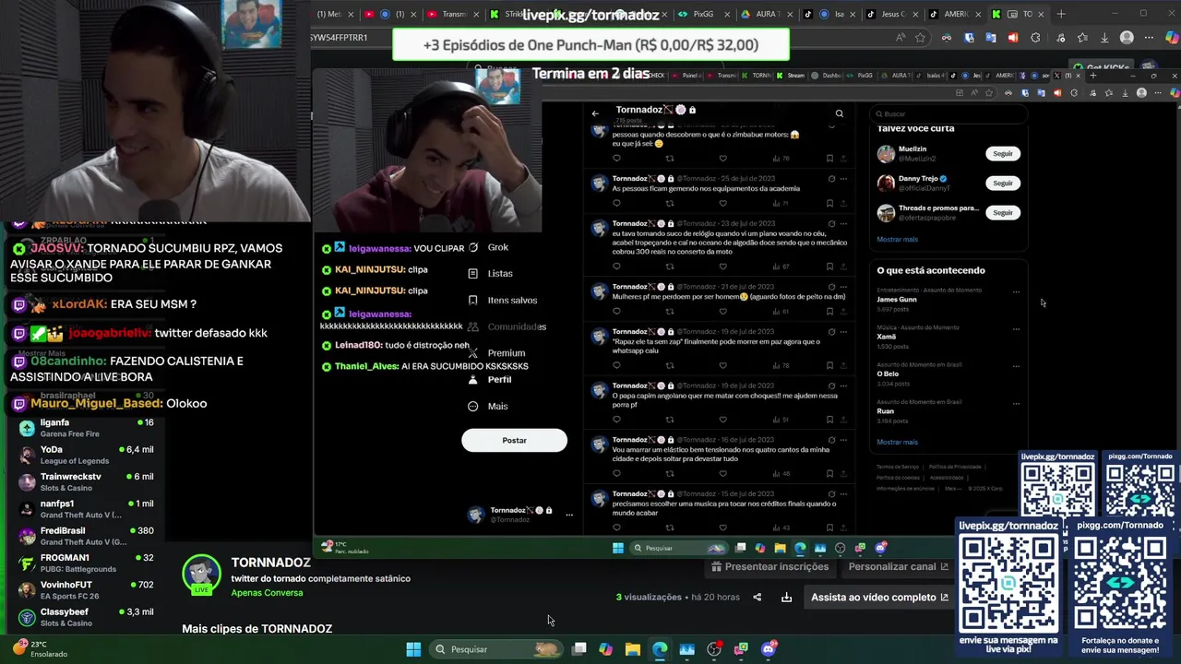The height and width of the screenshot is (664, 1181).
Task: Share this Kick clip via share icon
Action: tap(758, 598)
